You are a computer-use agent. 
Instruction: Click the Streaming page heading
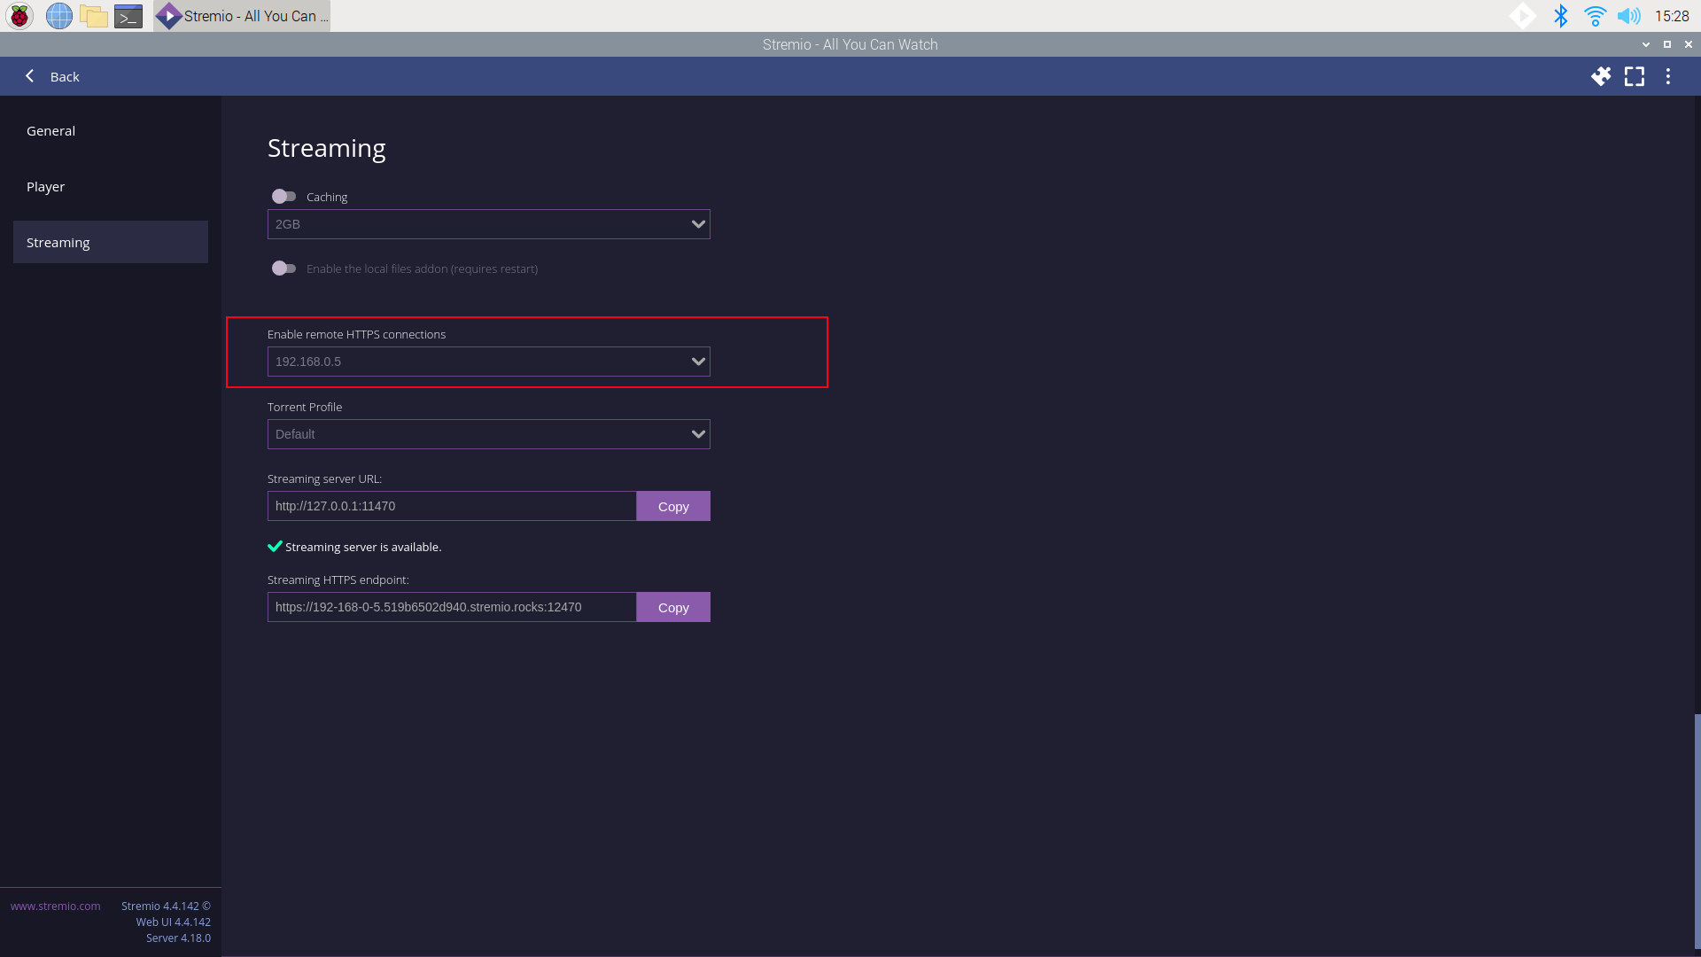click(x=327, y=148)
